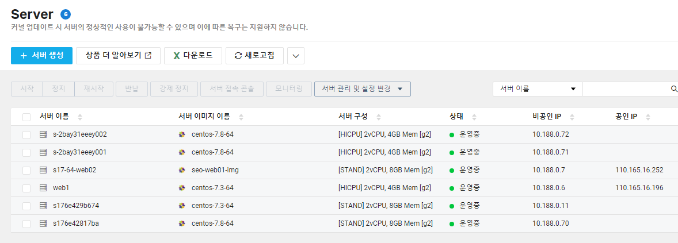Click the Excel icon on 다운로드 button

pos(177,56)
